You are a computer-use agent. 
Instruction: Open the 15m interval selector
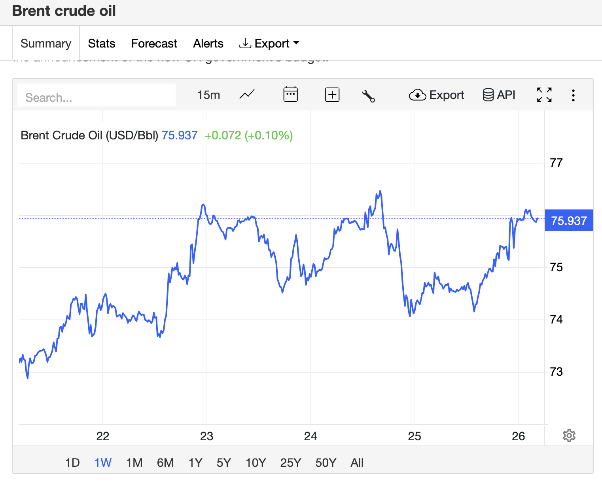208,95
